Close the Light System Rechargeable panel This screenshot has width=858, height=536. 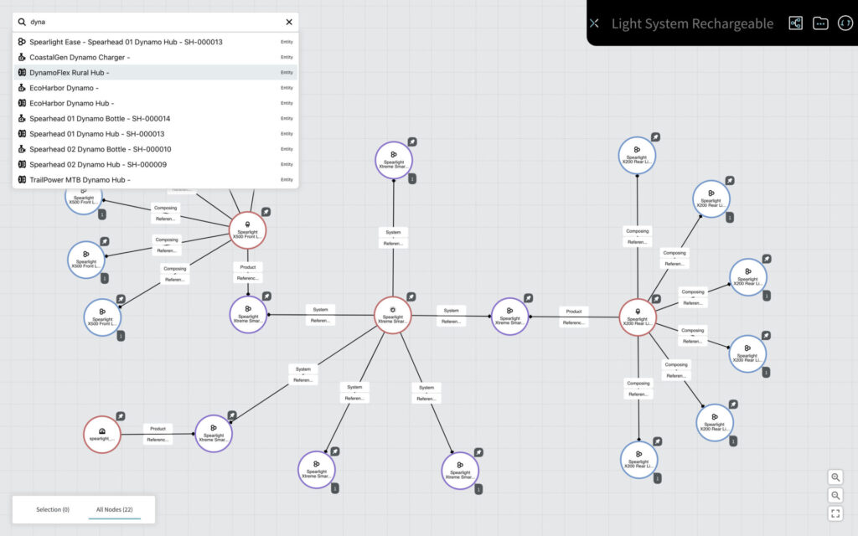(594, 23)
